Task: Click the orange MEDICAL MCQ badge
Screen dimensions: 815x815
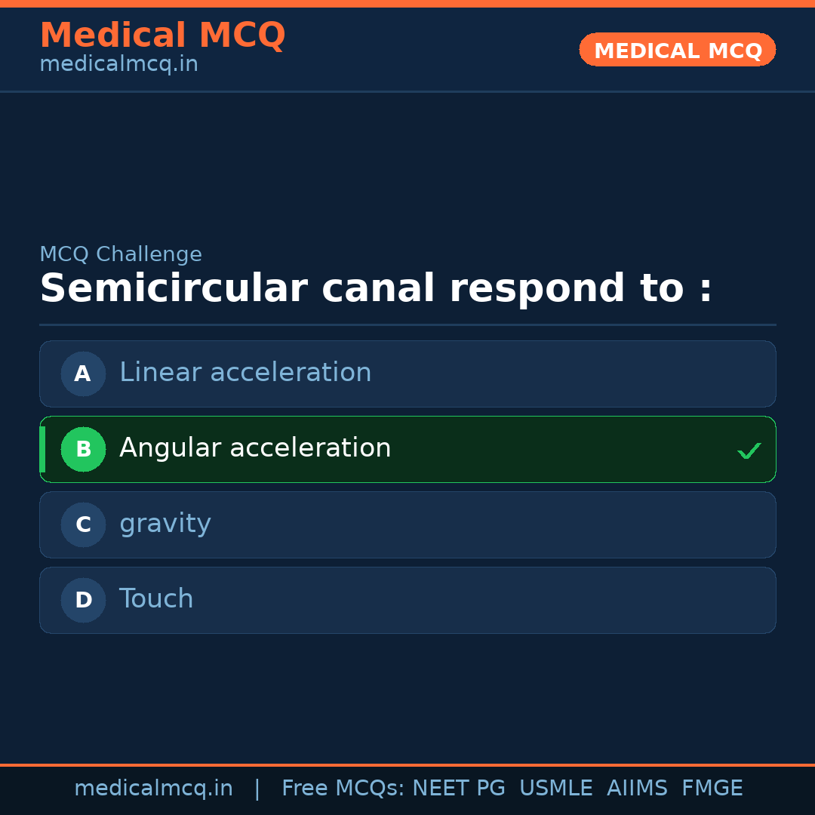Action: (678, 50)
